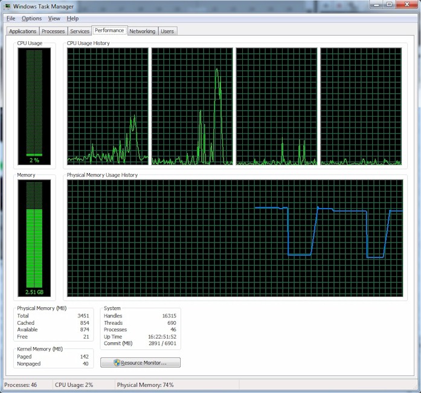Click the Available memory value 874

(85, 330)
